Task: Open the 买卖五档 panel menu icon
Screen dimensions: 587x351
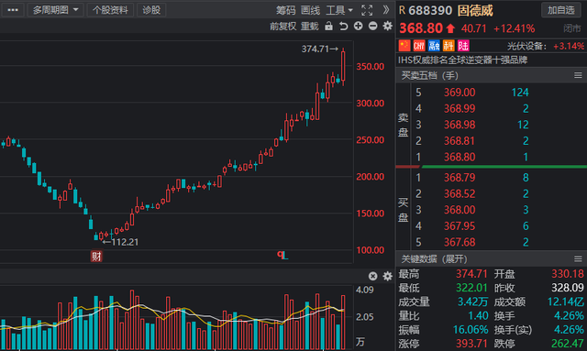Action: click(578, 75)
